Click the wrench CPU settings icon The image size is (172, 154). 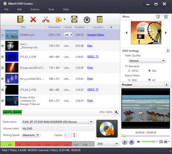[x=116, y=112]
